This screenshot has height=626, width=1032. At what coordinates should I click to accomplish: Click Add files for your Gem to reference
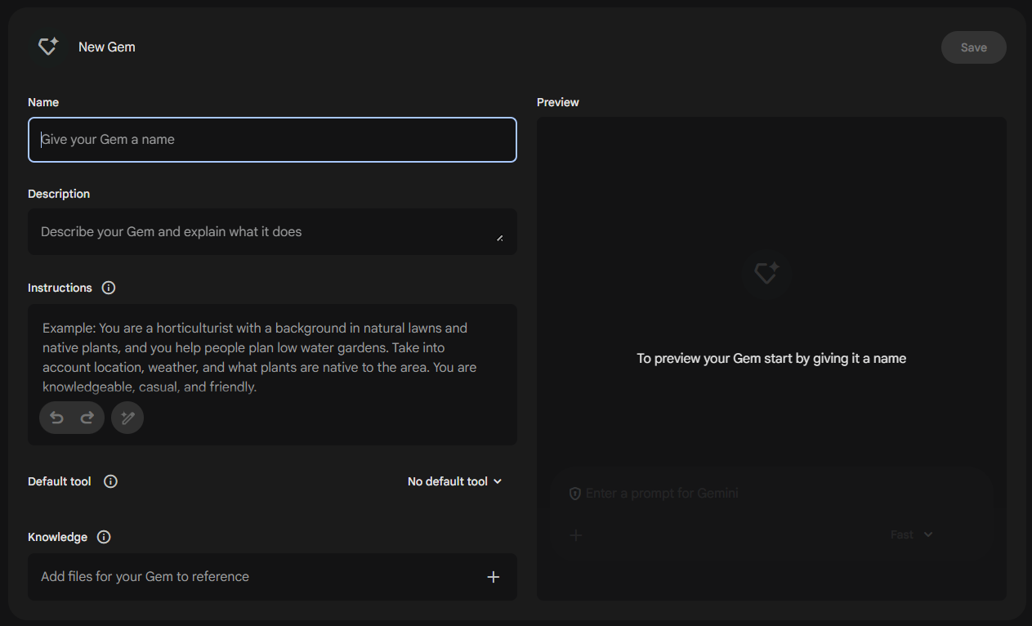[272, 577]
